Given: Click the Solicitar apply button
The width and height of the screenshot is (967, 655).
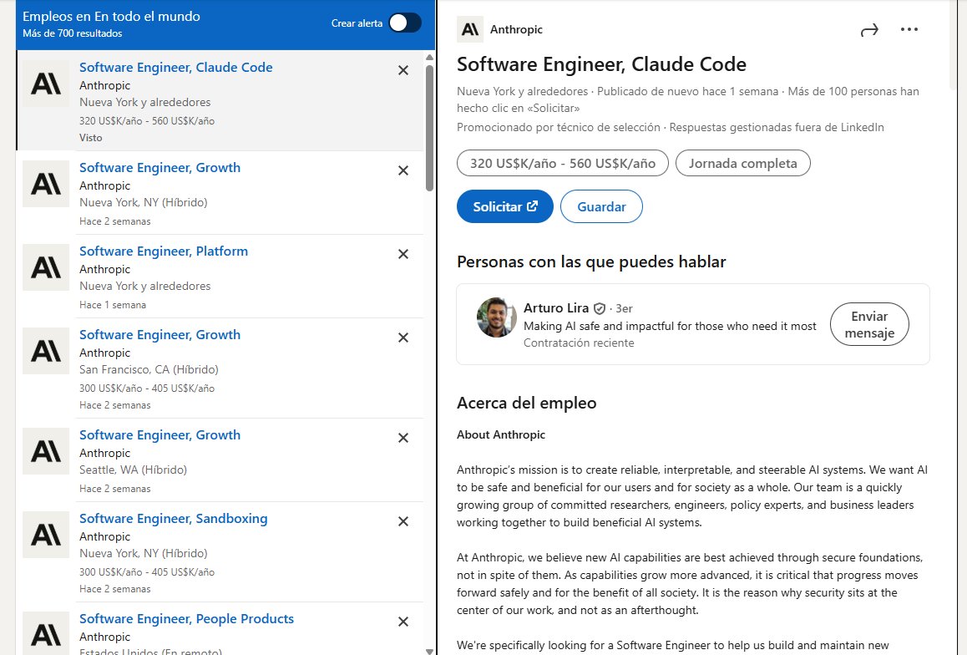Looking at the screenshot, I should click(x=504, y=206).
